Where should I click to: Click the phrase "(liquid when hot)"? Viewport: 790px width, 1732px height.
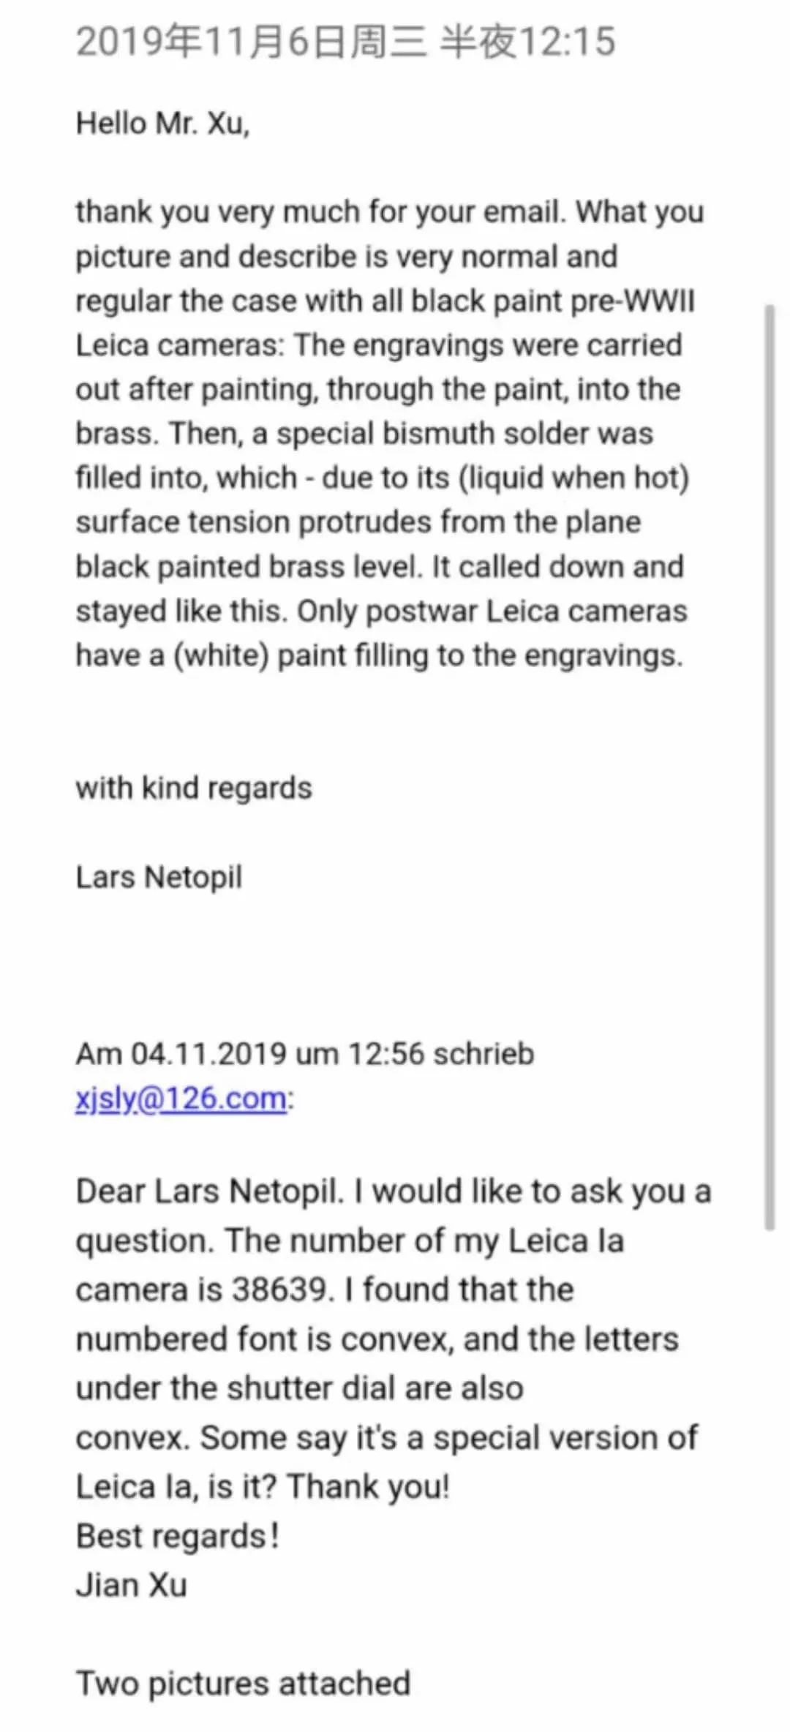[x=574, y=478]
